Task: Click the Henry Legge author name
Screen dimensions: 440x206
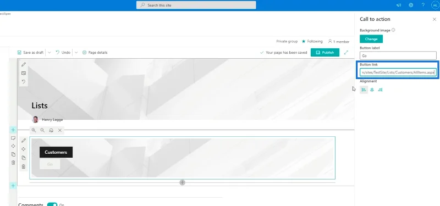Action: (x=52, y=120)
